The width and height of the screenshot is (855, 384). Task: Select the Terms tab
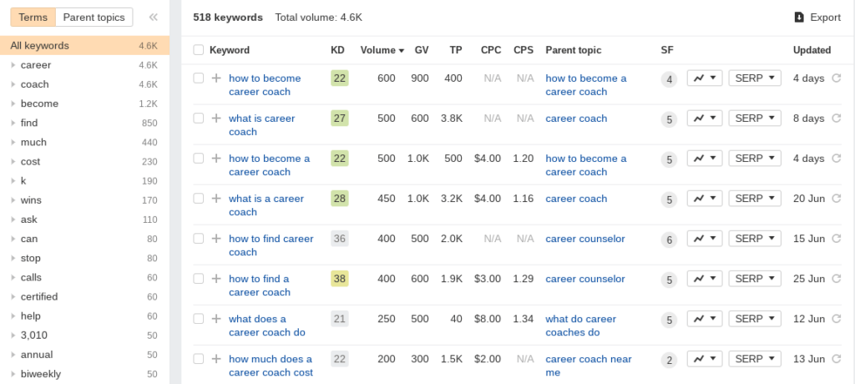33,18
